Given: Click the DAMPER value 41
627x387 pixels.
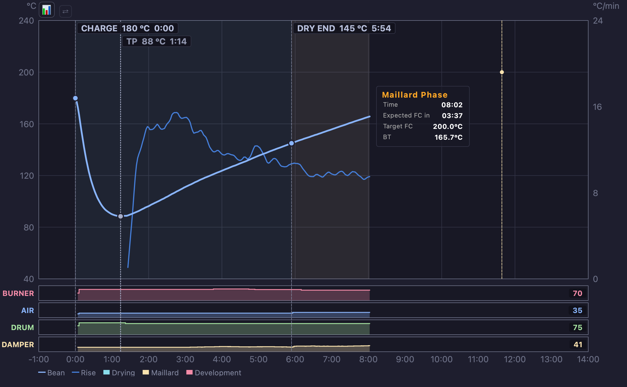Looking at the screenshot, I should (x=578, y=345).
